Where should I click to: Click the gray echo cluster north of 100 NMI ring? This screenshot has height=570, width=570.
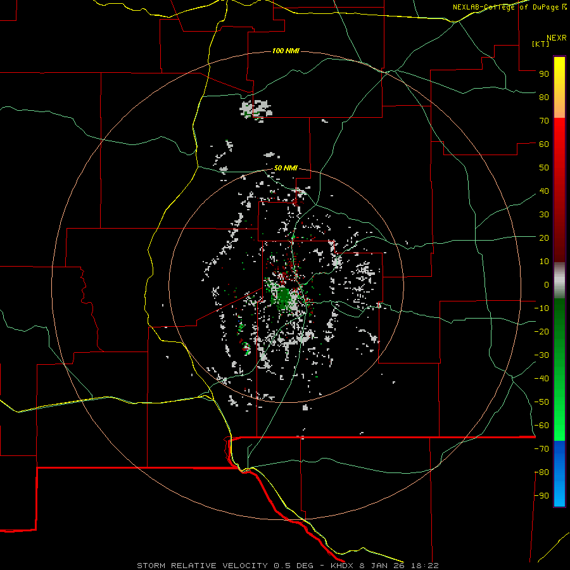tap(256, 110)
